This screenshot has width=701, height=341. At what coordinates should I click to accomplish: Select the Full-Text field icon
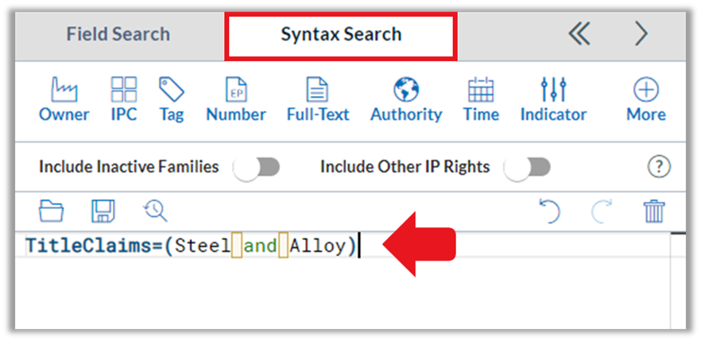pyautogui.click(x=318, y=99)
